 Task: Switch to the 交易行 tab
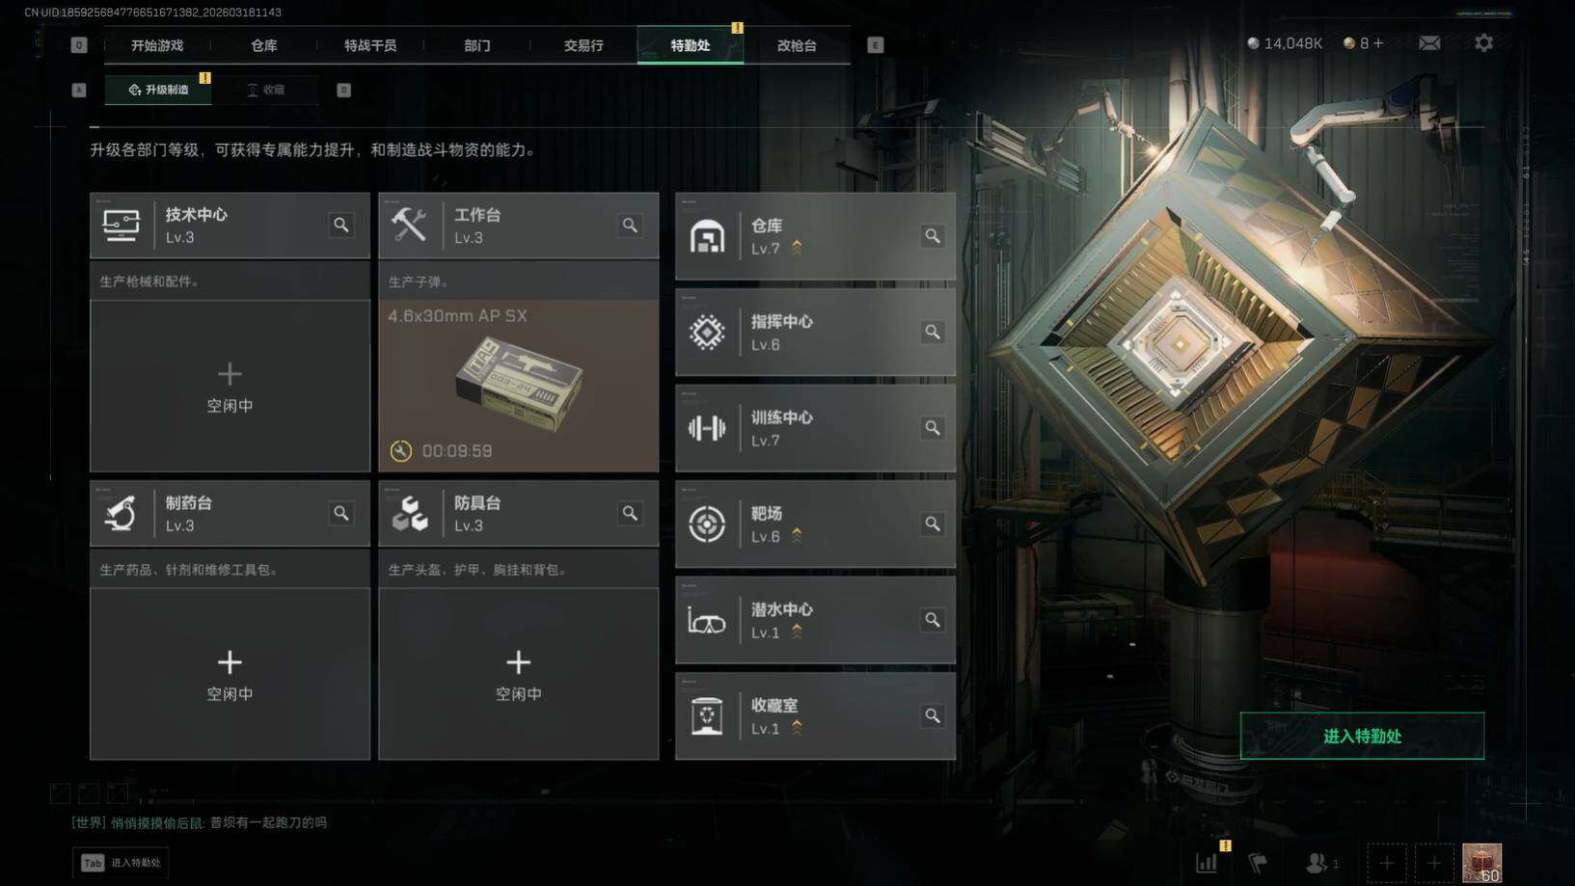(584, 45)
